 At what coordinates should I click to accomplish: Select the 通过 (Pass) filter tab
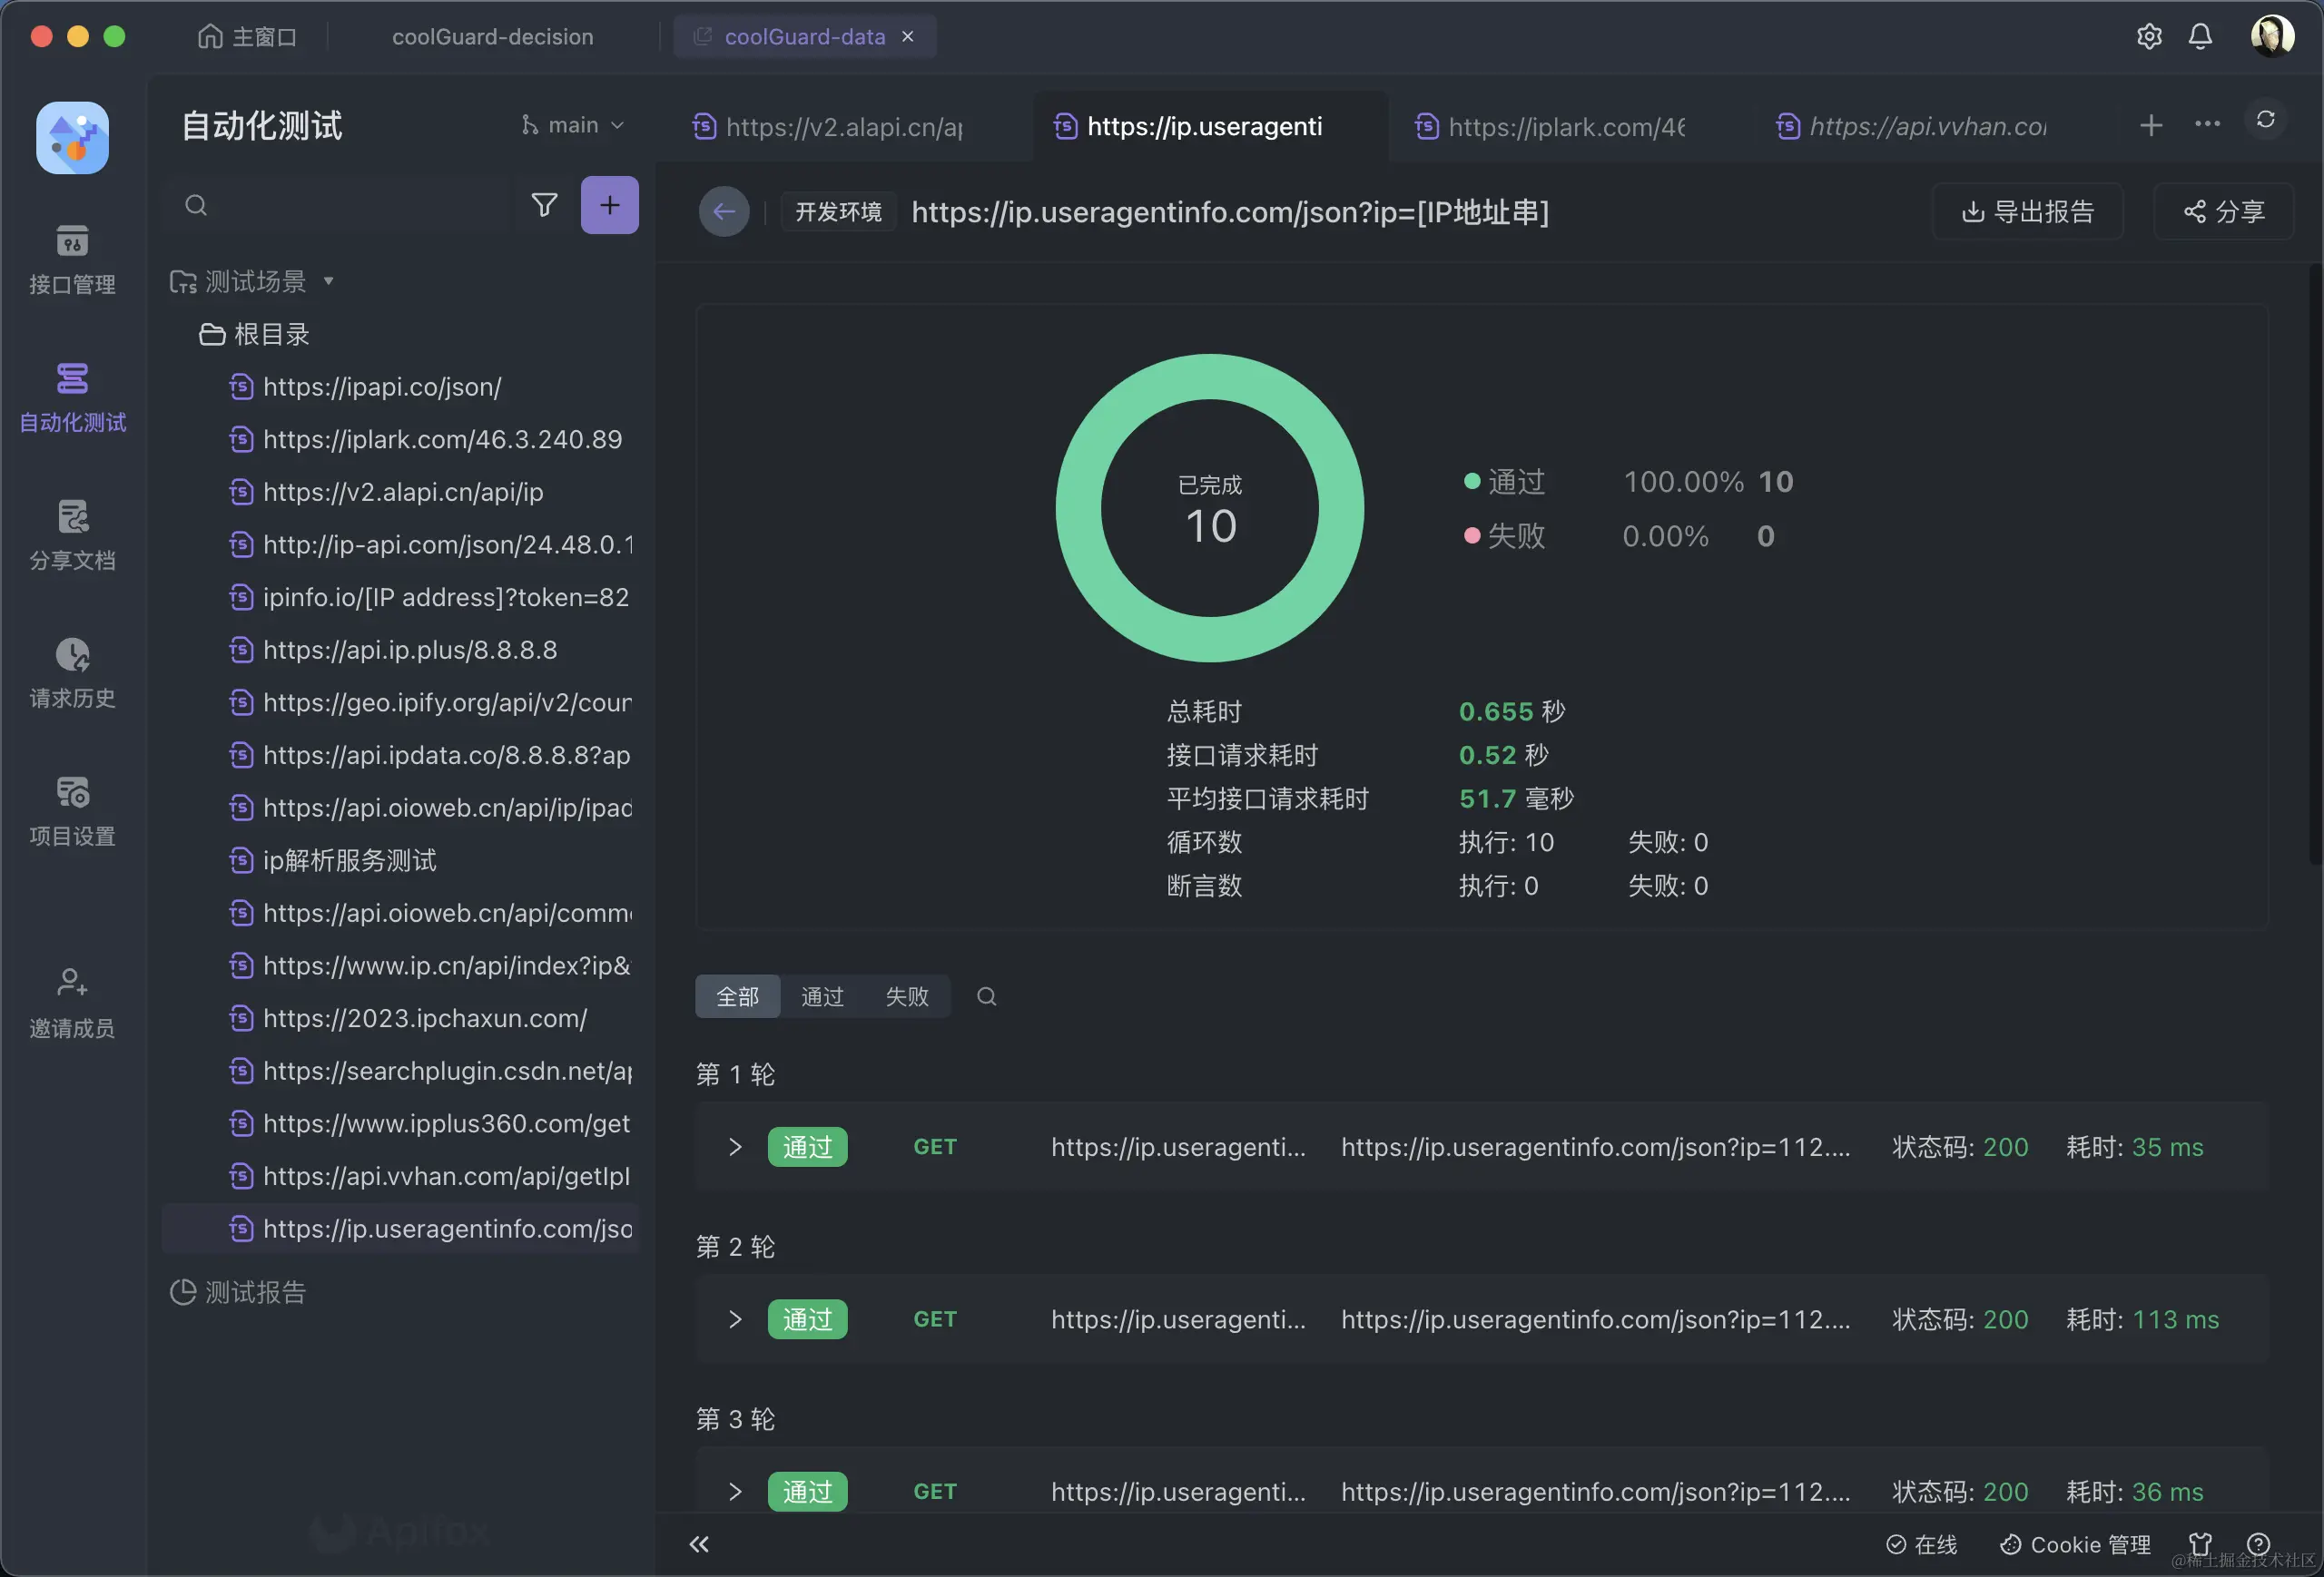(x=822, y=994)
